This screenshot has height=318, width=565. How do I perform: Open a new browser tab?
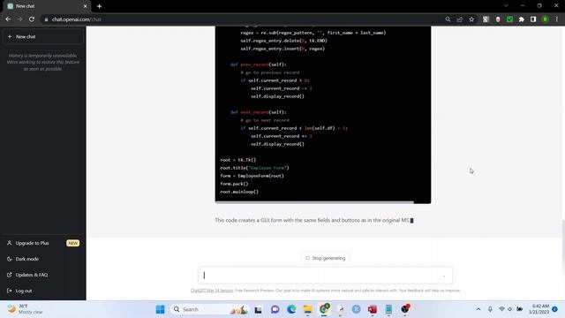click(99, 6)
